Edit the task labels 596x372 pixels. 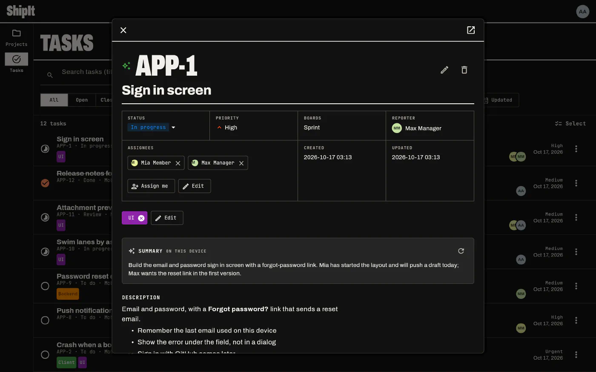(167, 218)
